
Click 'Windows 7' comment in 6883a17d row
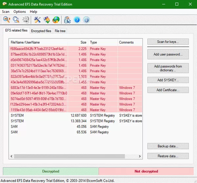click(x=127, y=88)
